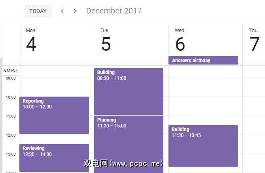Open Thursday 7 day view
The image size is (265, 173).
[x=254, y=44]
